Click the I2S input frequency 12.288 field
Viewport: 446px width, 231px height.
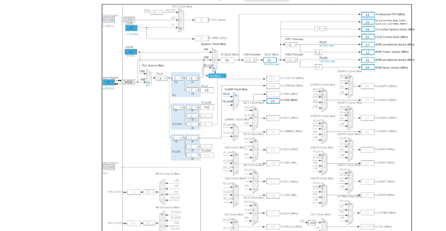pyautogui.click(x=109, y=167)
